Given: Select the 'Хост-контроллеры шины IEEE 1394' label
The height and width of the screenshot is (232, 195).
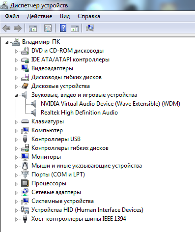Looking at the screenshot, I should point(79,219).
